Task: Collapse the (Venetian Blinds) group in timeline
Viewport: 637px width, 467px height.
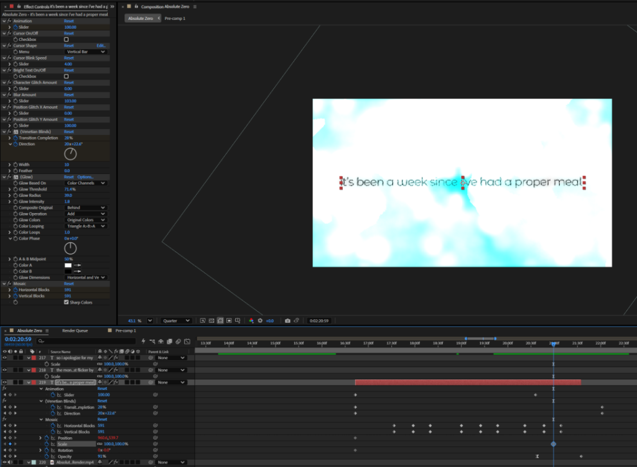Action: click(41, 401)
